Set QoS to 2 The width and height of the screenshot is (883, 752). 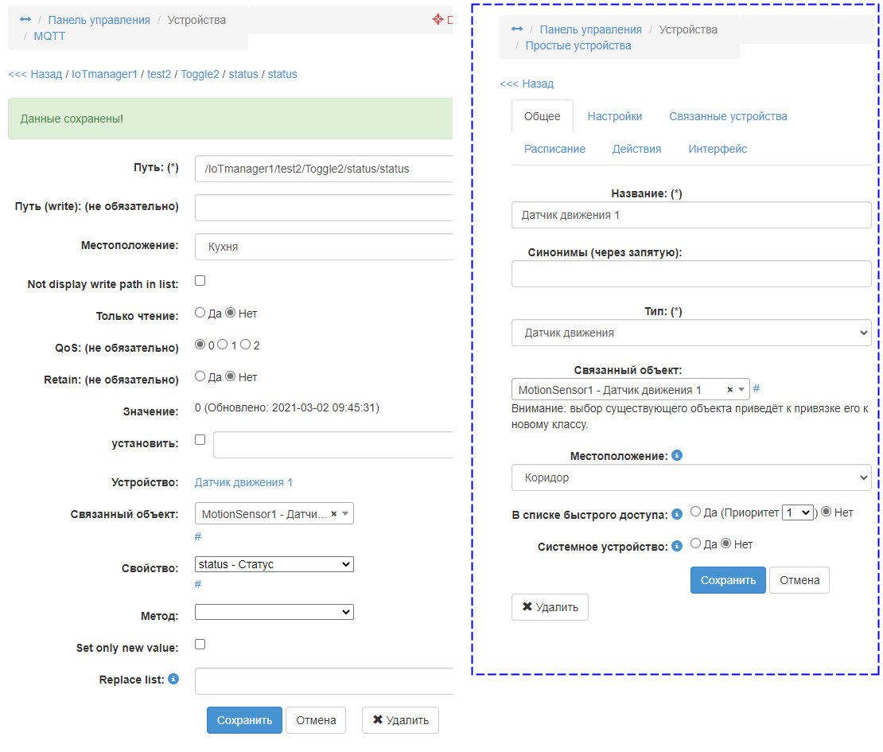point(246,345)
